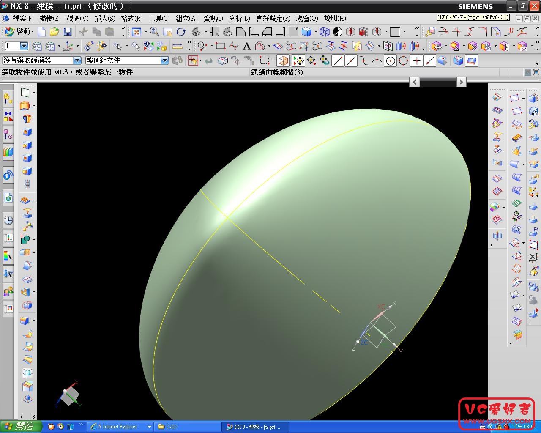Expand the Start menu arrow

(x=32, y=32)
